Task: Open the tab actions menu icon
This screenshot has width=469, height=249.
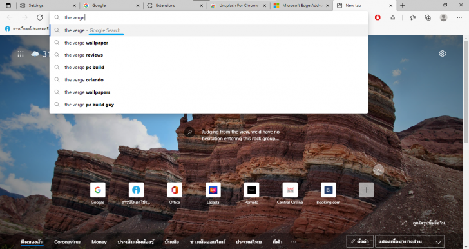Action: click(x=8, y=5)
